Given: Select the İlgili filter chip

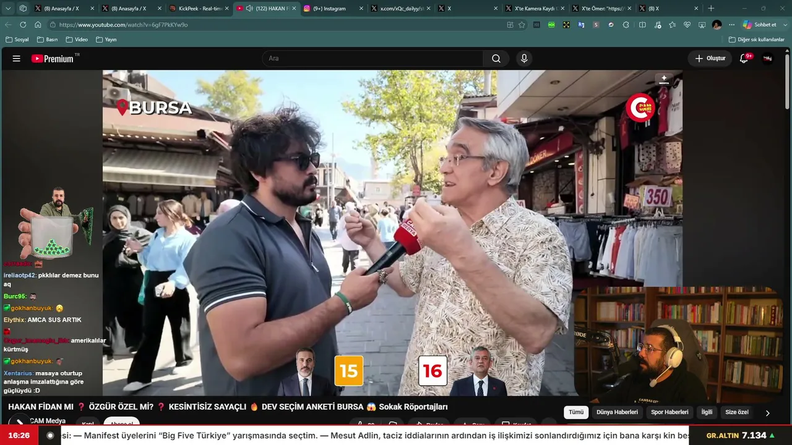Looking at the screenshot, I should tap(707, 412).
